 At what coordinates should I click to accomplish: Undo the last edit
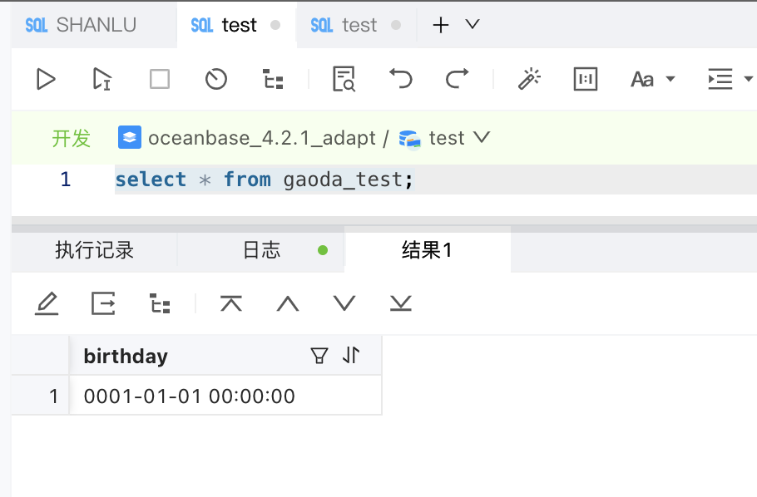(x=399, y=78)
